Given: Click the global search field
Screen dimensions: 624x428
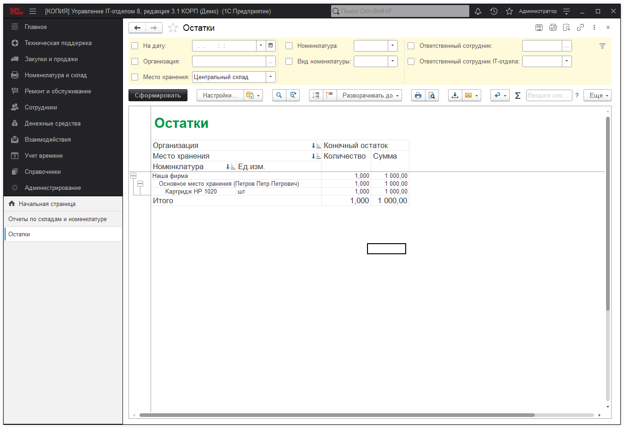Looking at the screenshot, I should 400,11.
